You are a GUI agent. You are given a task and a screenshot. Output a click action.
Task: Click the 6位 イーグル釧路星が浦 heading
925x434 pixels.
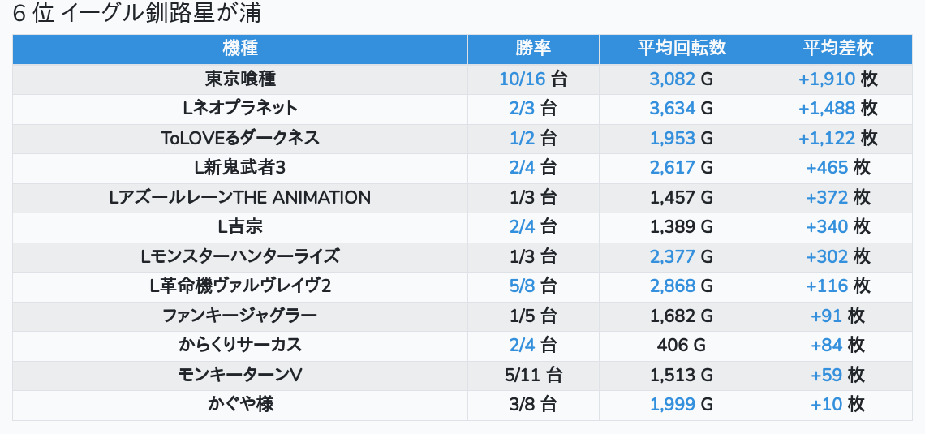tap(137, 14)
